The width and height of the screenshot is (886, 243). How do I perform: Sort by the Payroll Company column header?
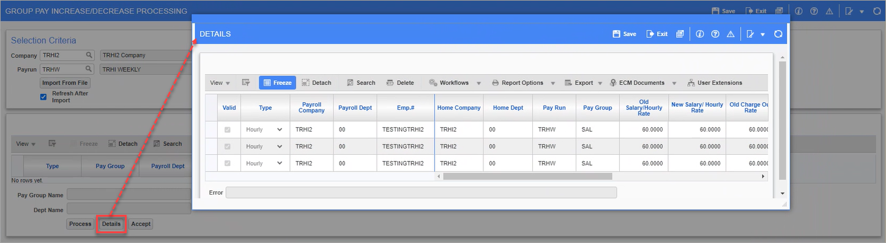click(312, 107)
